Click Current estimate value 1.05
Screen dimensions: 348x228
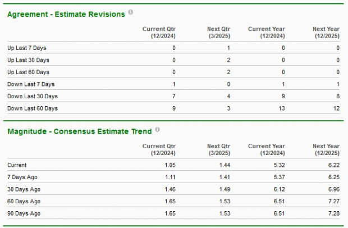[170, 165]
